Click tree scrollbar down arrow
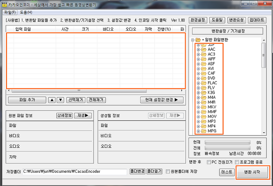The width and height of the screenshot is (273, 186). (x=264, y=133)
